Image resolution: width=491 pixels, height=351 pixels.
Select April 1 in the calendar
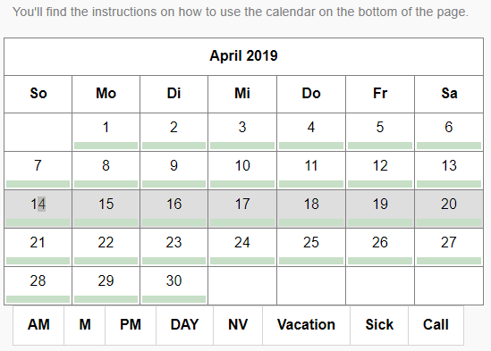[x=106, y=132]
